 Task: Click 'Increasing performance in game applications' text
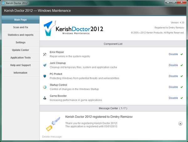click(x=76, y=100)
